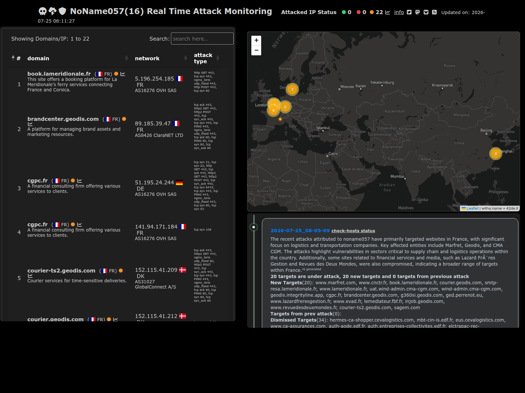Open the courier-ts2.geodis.com domain link
The width and height of the screenshot is (525, 393).
(x=61, y=271)
